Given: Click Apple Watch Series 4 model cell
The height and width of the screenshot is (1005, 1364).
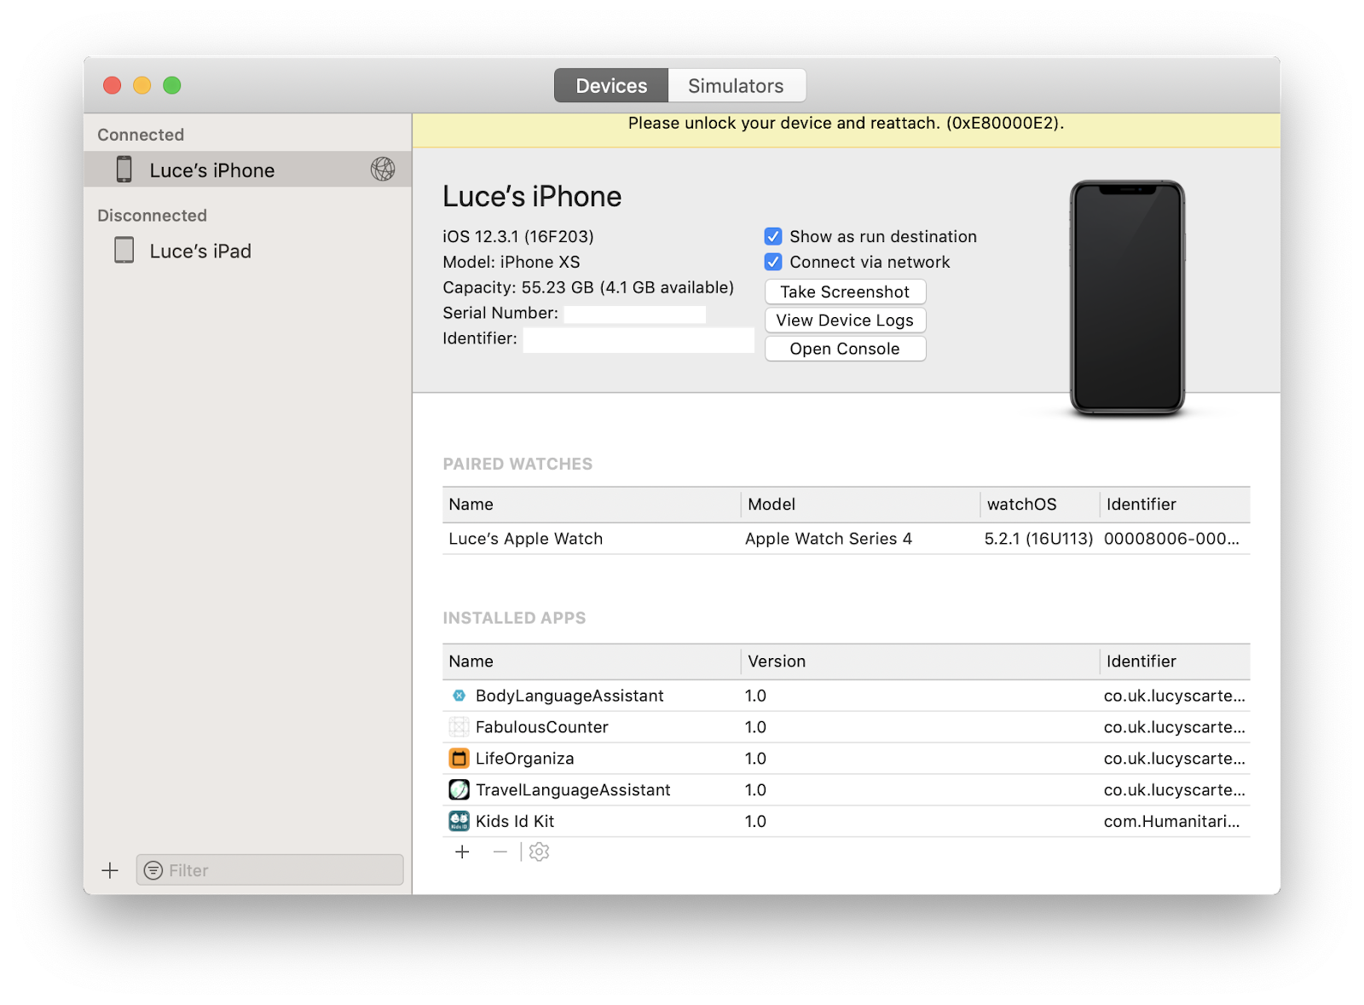Looking at the screenshot, I should pyautogui.click(x=829, y=539).
